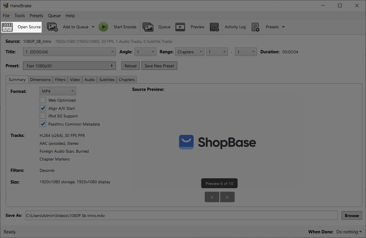The width and height of the screenshot is (366, 238).
Task: Open the Presets menu in menu bar
Action: click(x=36, y=16)
